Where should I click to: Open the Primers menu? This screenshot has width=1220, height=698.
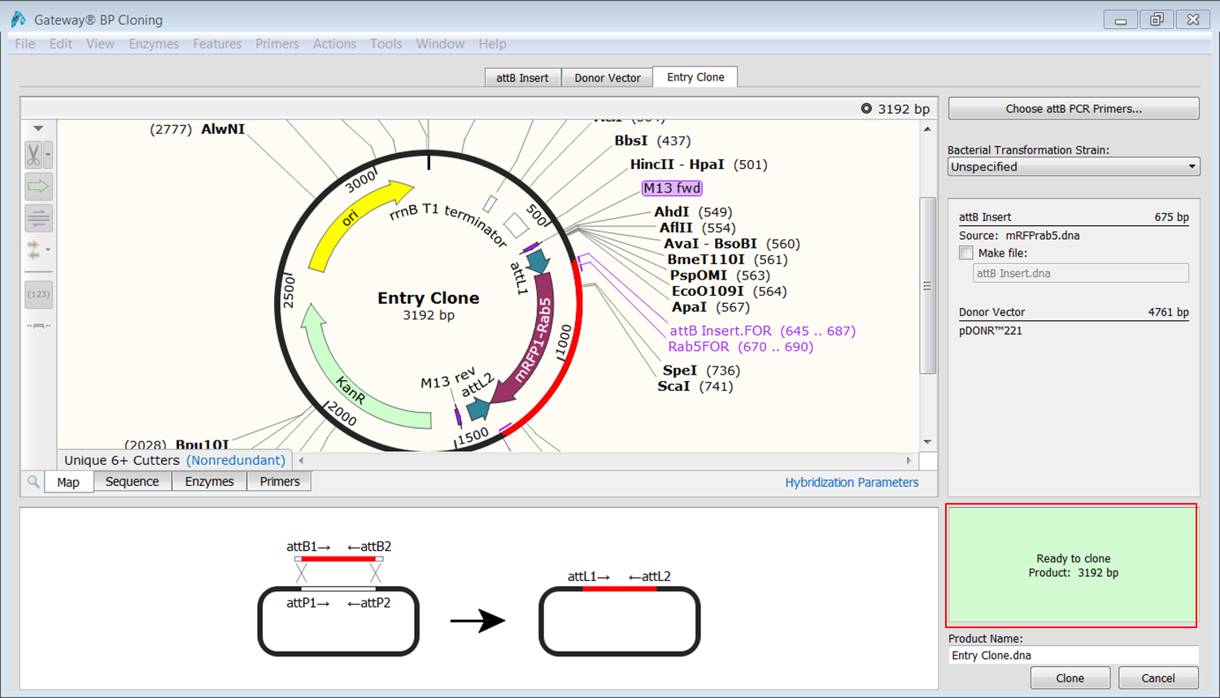277,44
